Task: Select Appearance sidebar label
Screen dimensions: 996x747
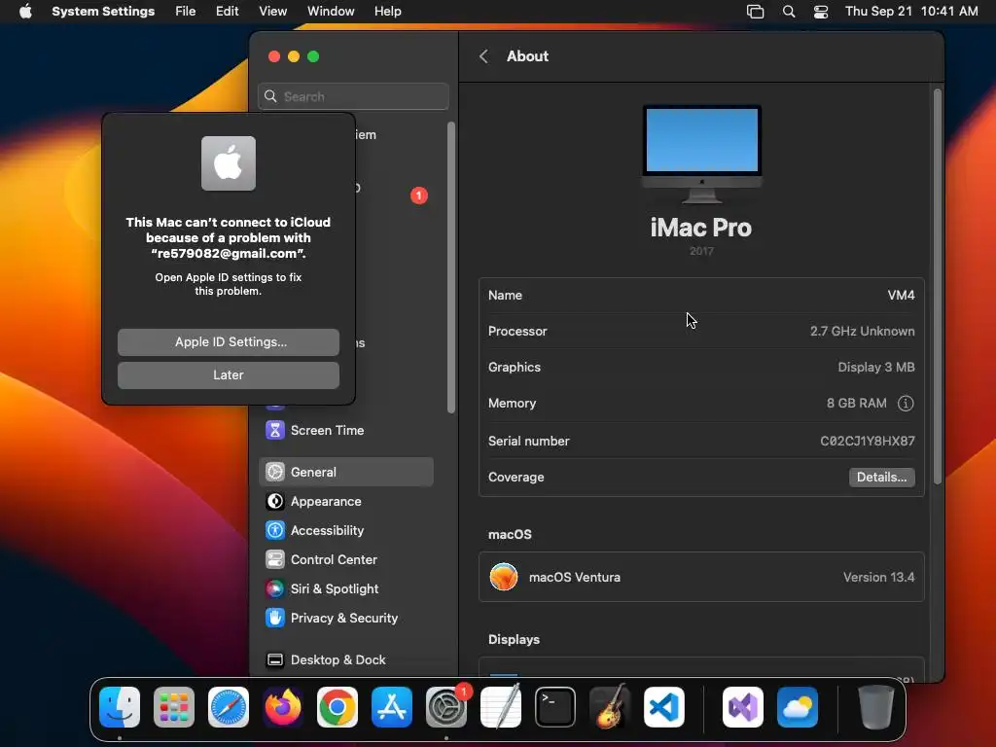Action: pyautogui.click(x=326, y=501)
